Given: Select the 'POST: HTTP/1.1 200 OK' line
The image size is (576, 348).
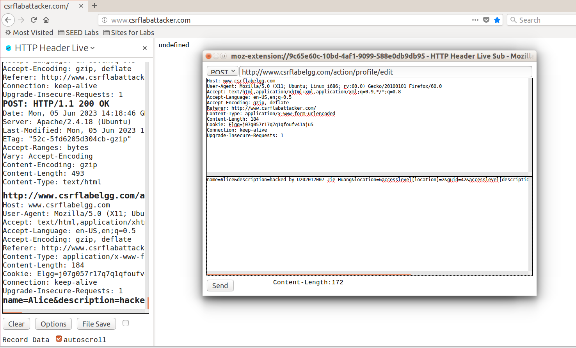Looking at the screenshot, I should [x=56, y=104].
